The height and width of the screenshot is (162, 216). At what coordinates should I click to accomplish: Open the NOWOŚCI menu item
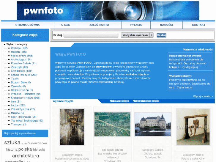click(x=166, y=25)
